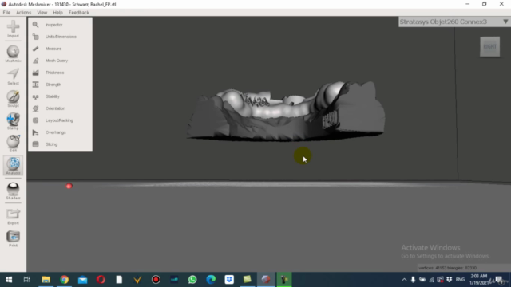
Task: Open the Actions menu
Action: pos(23,13)
